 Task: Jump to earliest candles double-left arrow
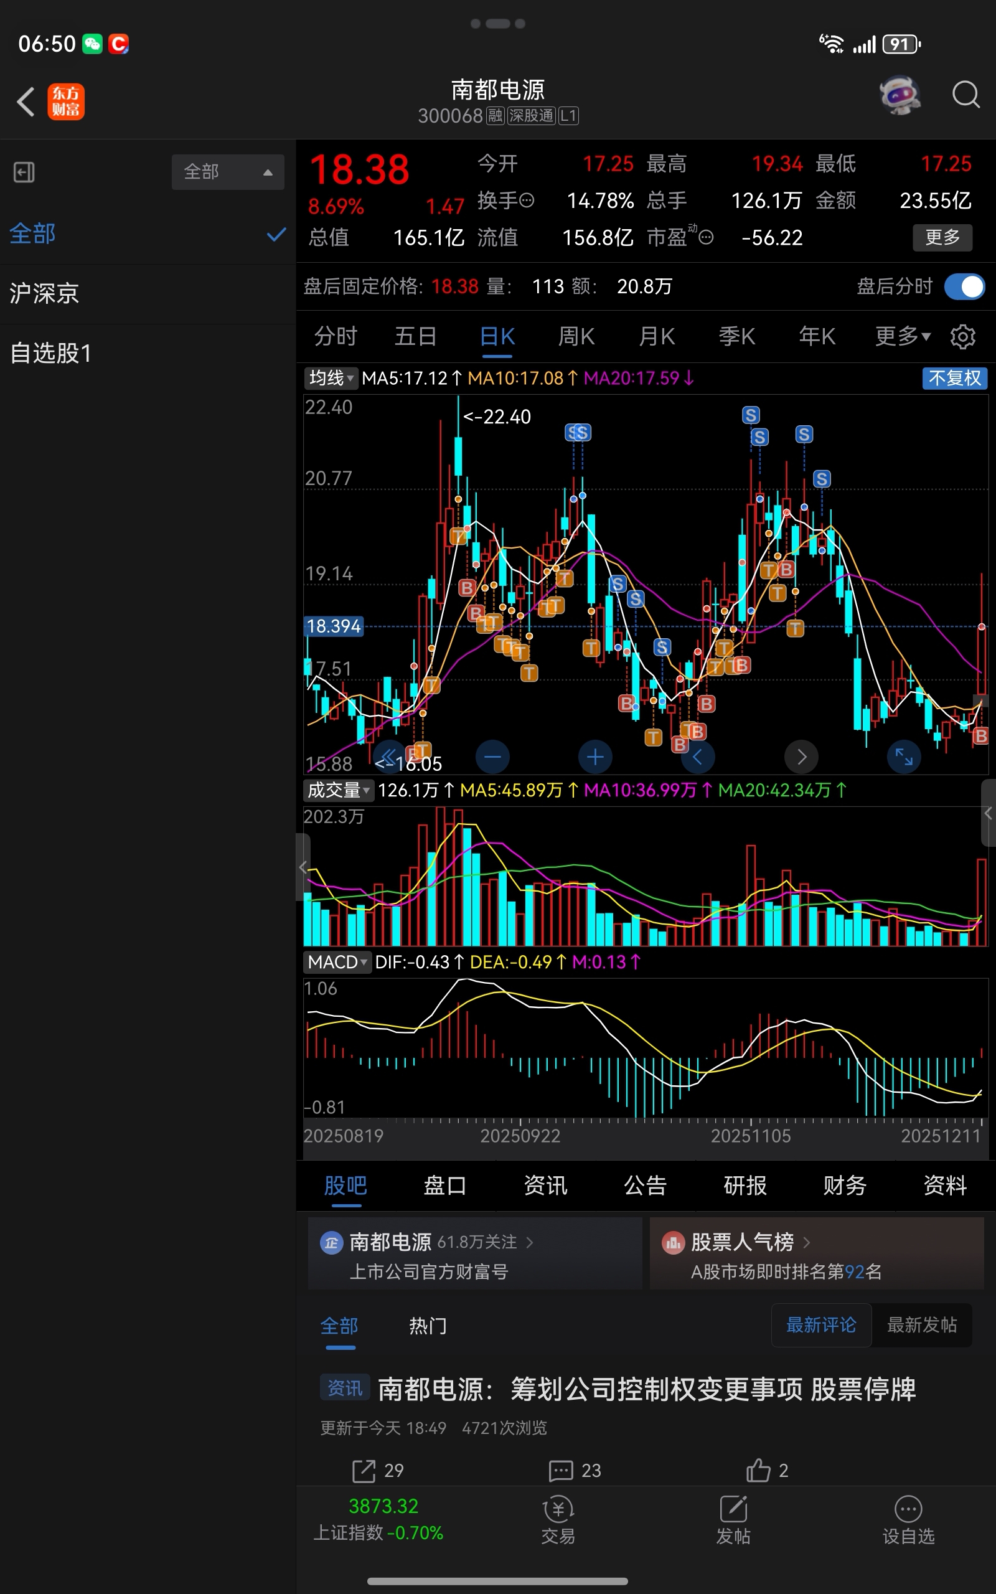pos(389,757)
